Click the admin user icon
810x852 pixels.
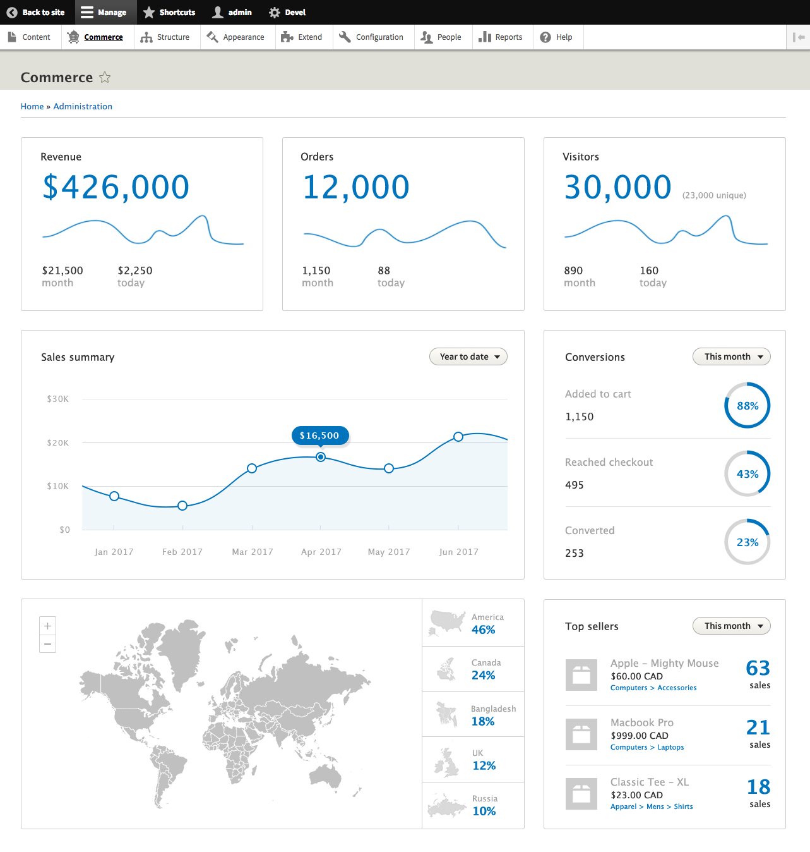click(218, 13)
